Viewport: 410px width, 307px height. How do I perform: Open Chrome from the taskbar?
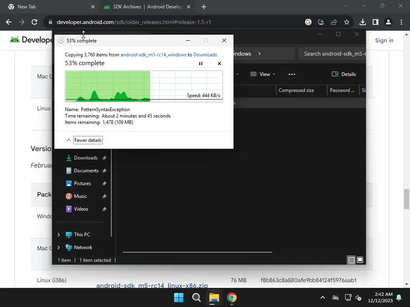pyautogui.click(x=232, y=297)
